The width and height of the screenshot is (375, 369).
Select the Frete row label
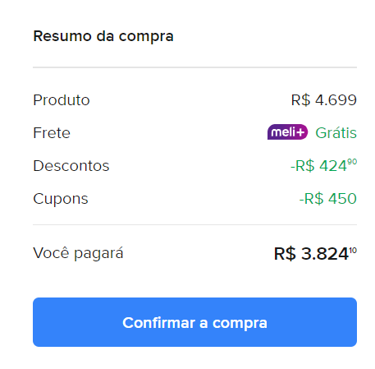(x=52, y=133)
